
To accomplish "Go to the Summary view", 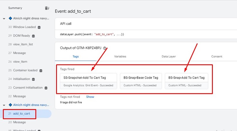I will (15, 8).
